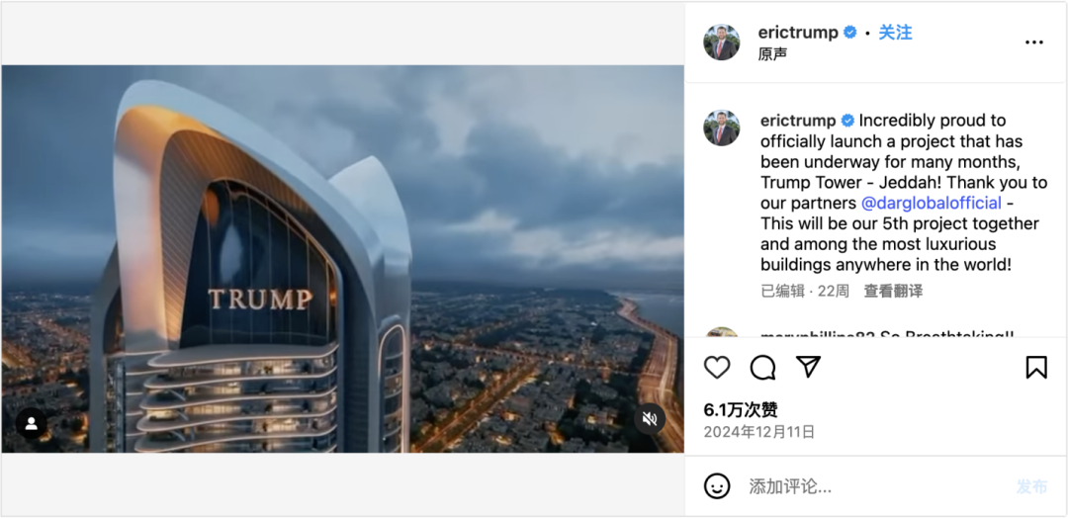Show tagged people icon on video

pos(32,423)
